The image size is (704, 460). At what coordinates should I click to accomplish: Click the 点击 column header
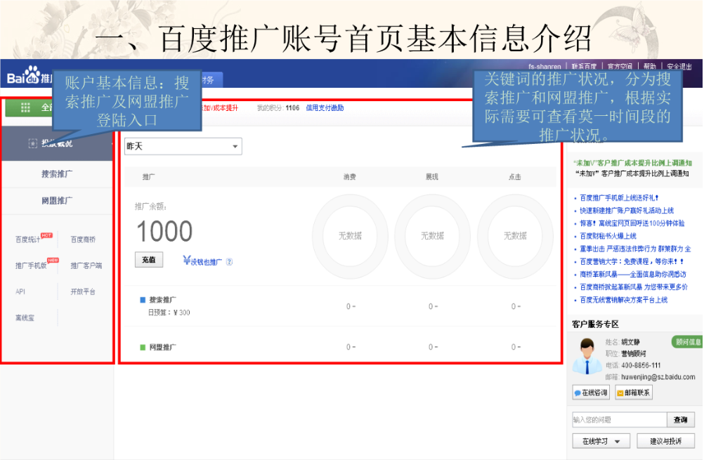pyautogui.click(x=514, y=177)
